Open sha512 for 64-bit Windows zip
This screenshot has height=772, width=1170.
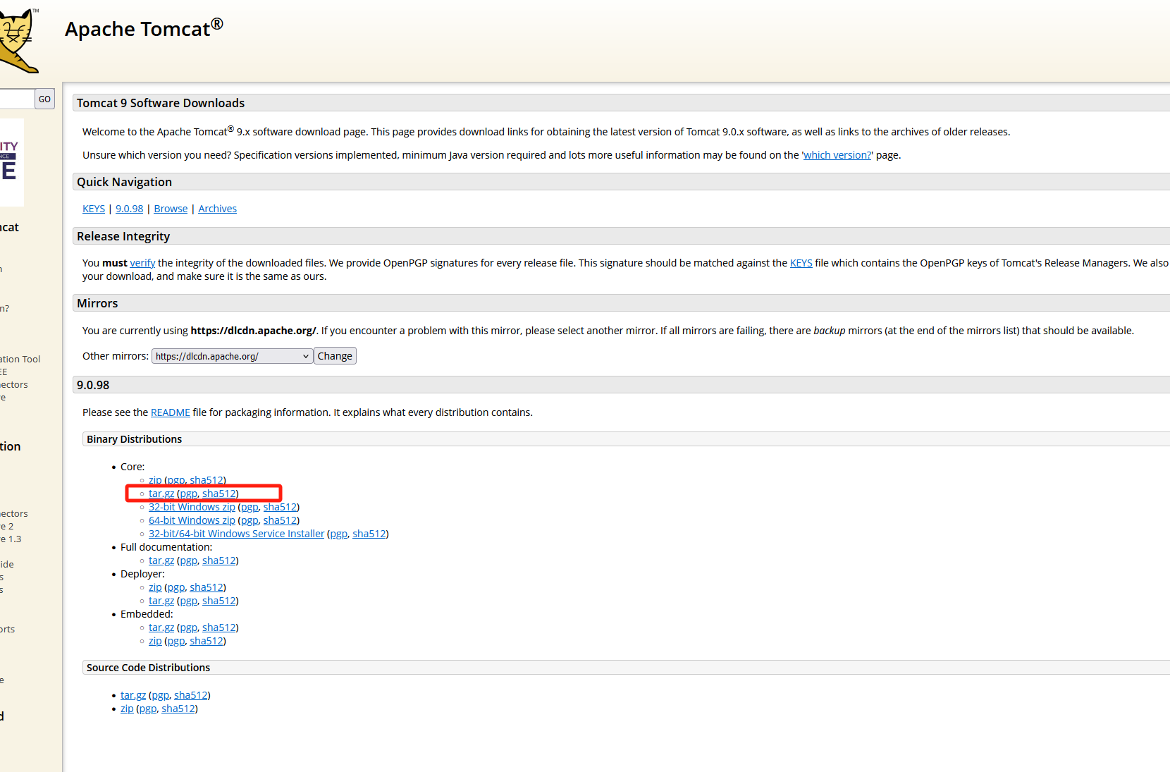click(x=280, y=520)
